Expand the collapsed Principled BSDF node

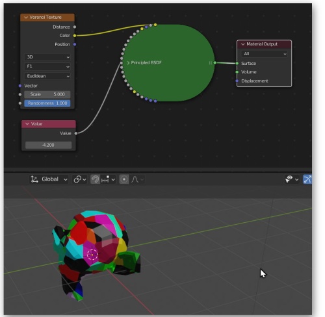pyautogui.click(x=128, y=63)
